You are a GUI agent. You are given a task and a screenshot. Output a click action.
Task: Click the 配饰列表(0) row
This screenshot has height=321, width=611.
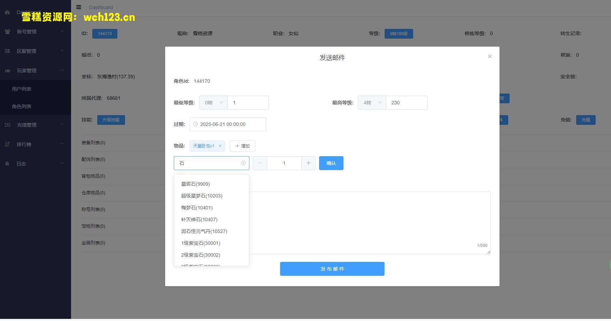pyautogui.click(x=93, y=160)
